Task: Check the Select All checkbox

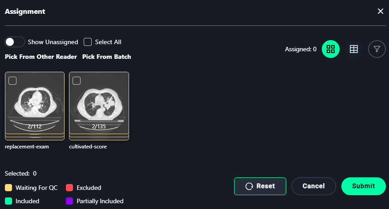Action: tap(88, 42)
